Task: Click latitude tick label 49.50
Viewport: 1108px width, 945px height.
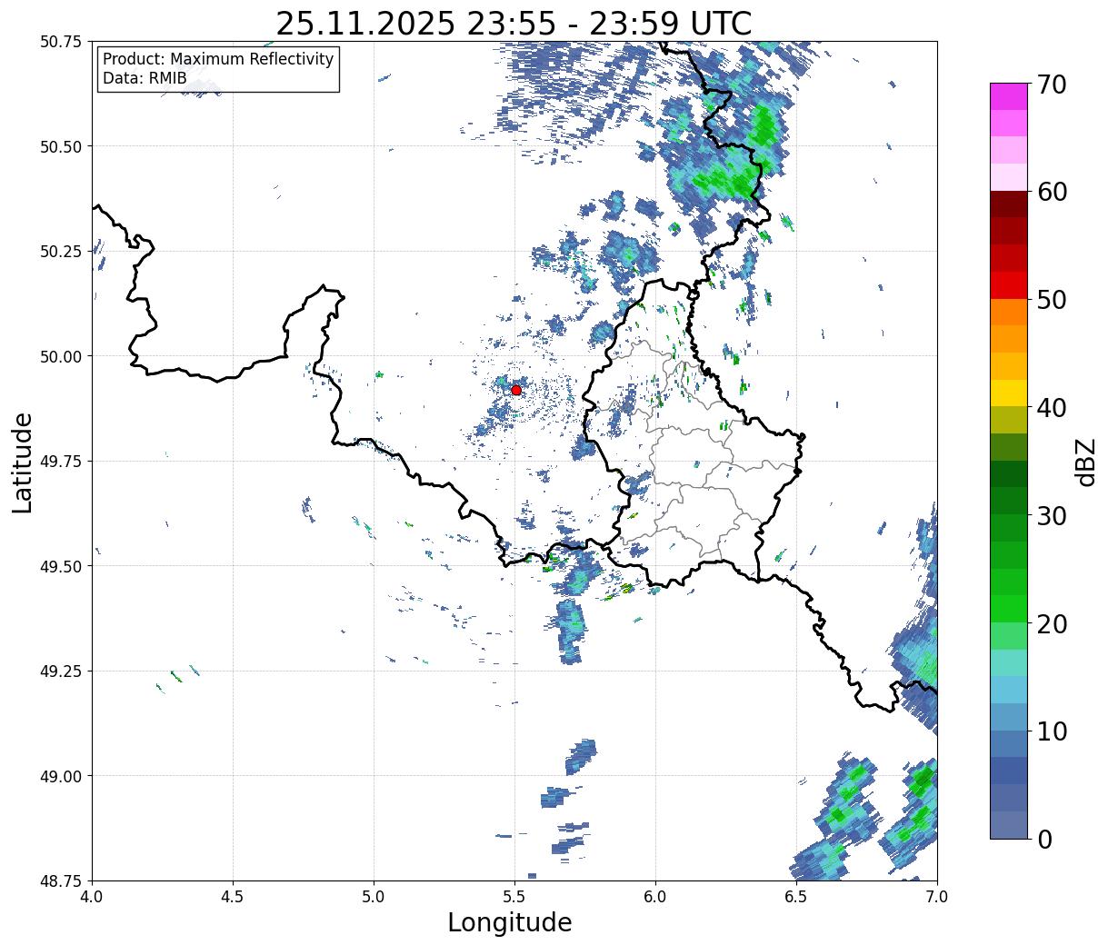Action: (x=60, y=566)
